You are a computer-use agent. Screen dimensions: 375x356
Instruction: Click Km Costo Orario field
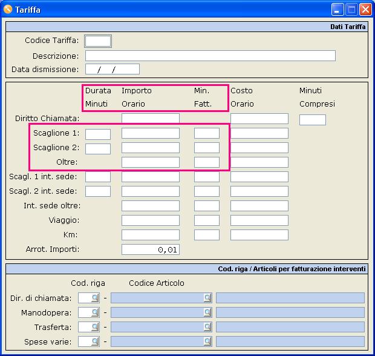click(x=259, y=235)
